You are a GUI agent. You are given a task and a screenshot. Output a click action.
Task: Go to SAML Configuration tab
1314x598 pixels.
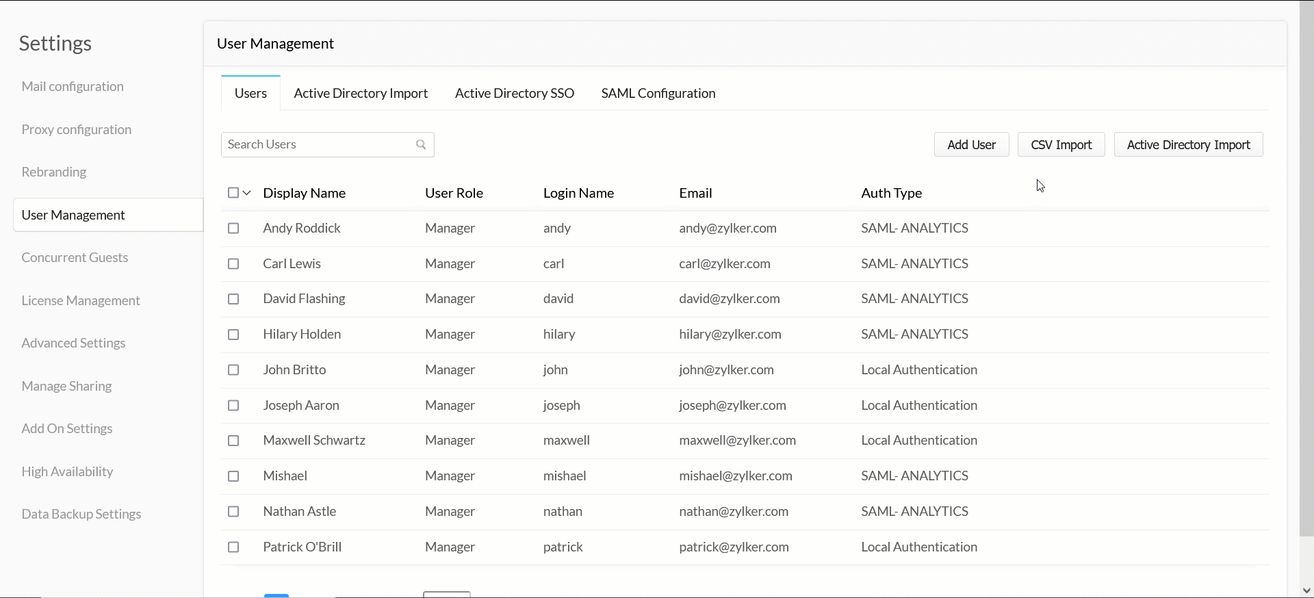658,93
